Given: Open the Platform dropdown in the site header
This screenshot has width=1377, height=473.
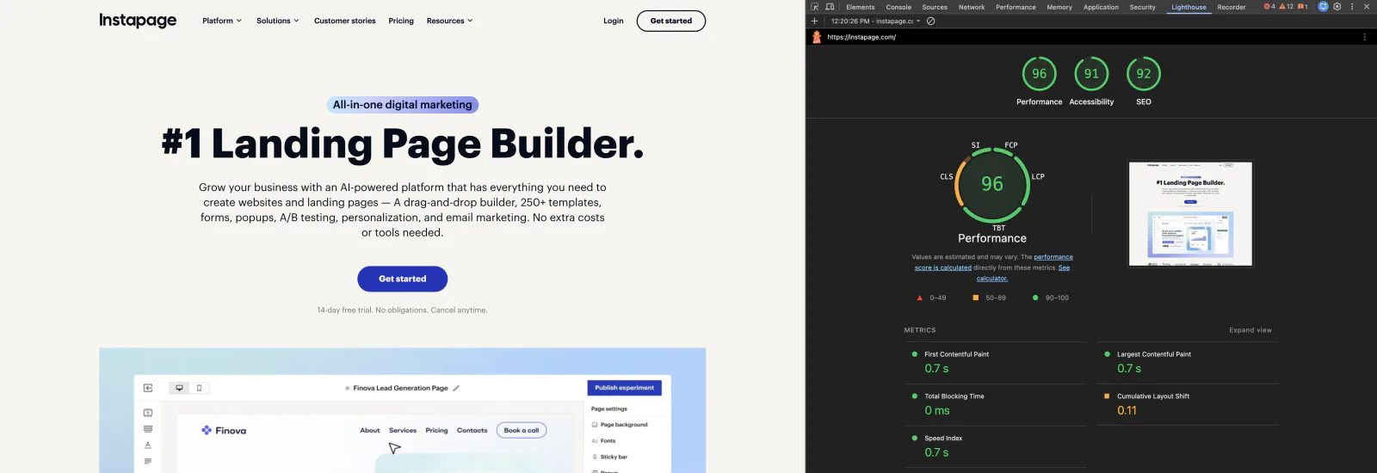Looking at the screenshot, I should (222, 21).
